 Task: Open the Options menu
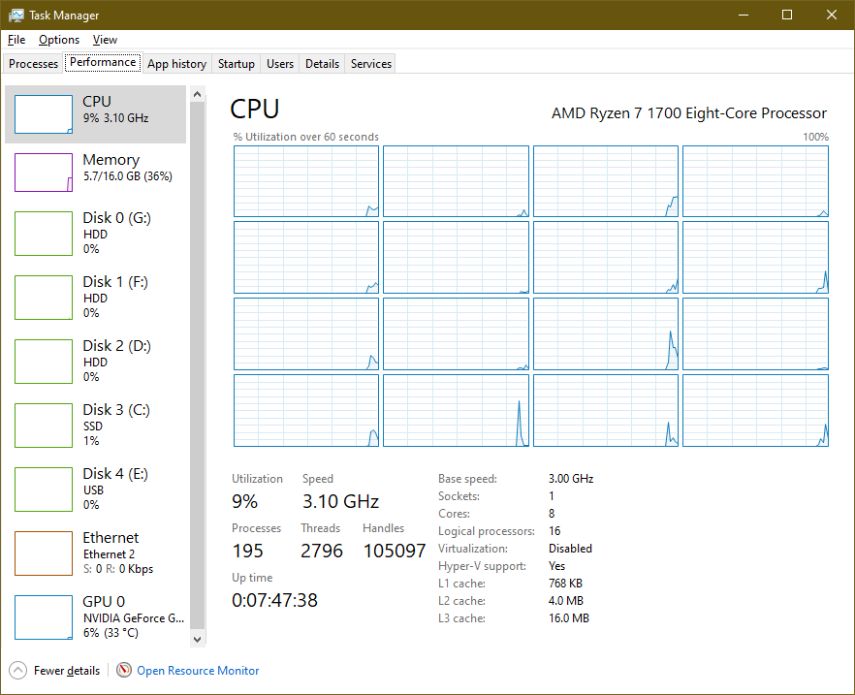[59, 40]
